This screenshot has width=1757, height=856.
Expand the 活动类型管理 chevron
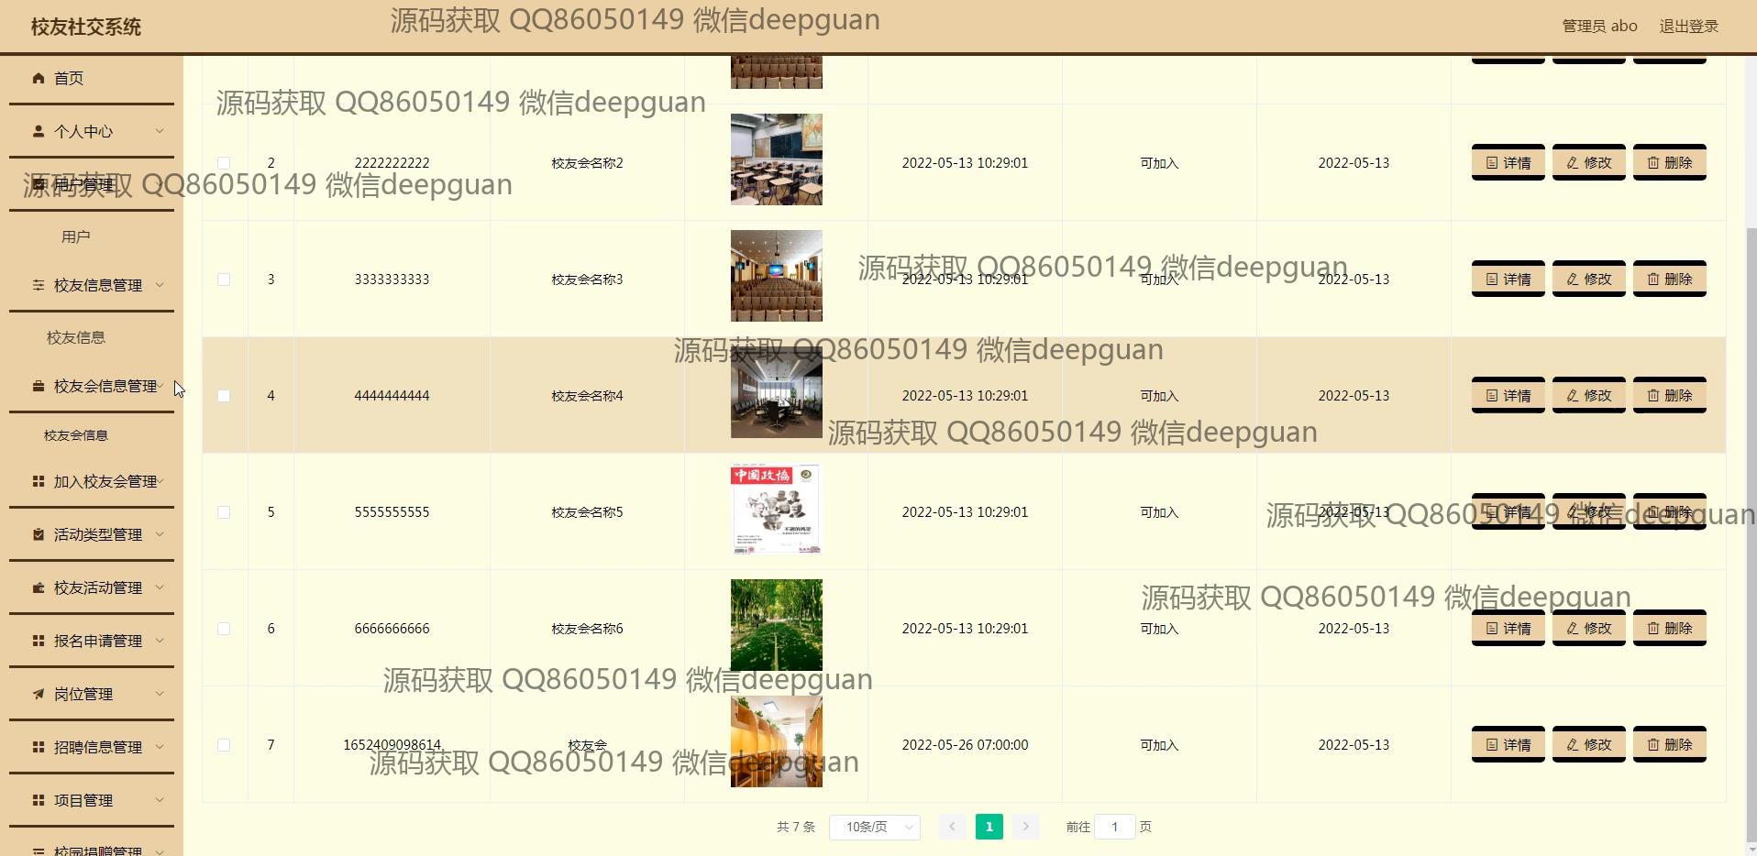[160, 534]
